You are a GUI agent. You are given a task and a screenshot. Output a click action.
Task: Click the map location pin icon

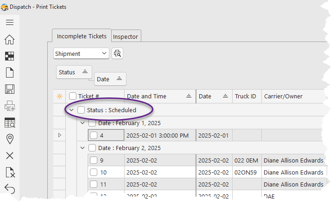point(9,139)
